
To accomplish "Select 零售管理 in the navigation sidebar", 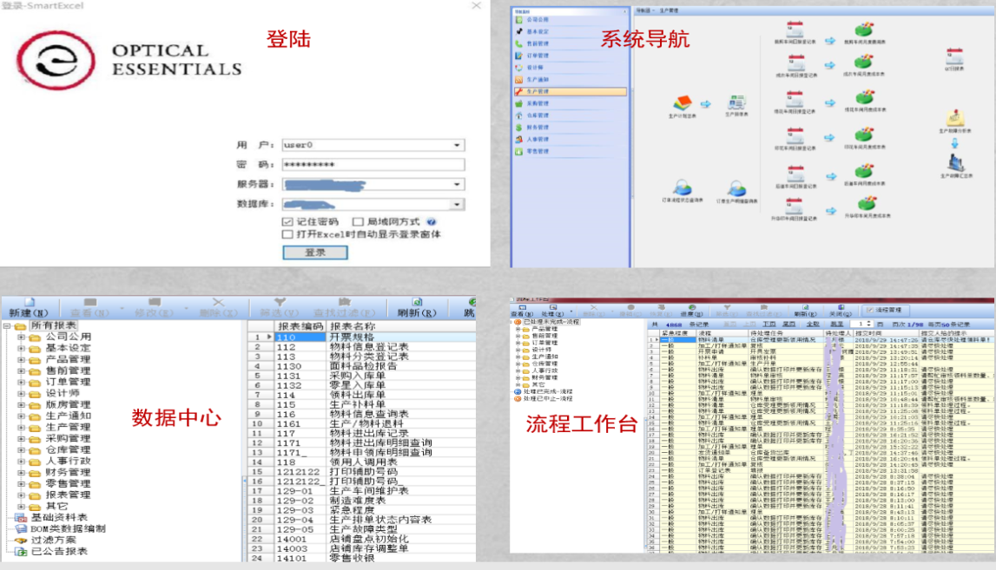I will (537, 152).
